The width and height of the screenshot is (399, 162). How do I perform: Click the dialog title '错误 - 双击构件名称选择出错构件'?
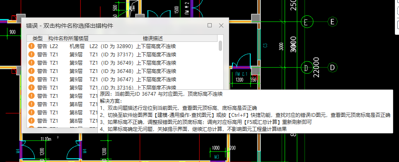tap(70, 26)
